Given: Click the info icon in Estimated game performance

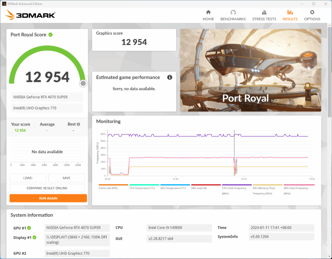Looking at the screenshot, I should click(x=170, y=77).
